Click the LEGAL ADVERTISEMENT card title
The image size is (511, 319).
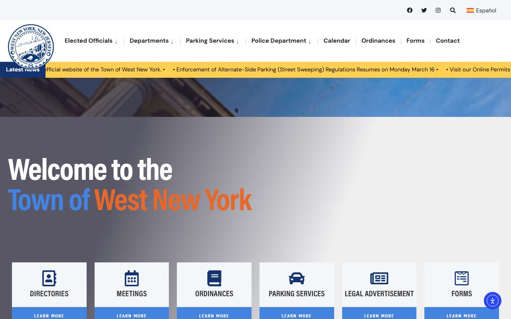[379, 293]
